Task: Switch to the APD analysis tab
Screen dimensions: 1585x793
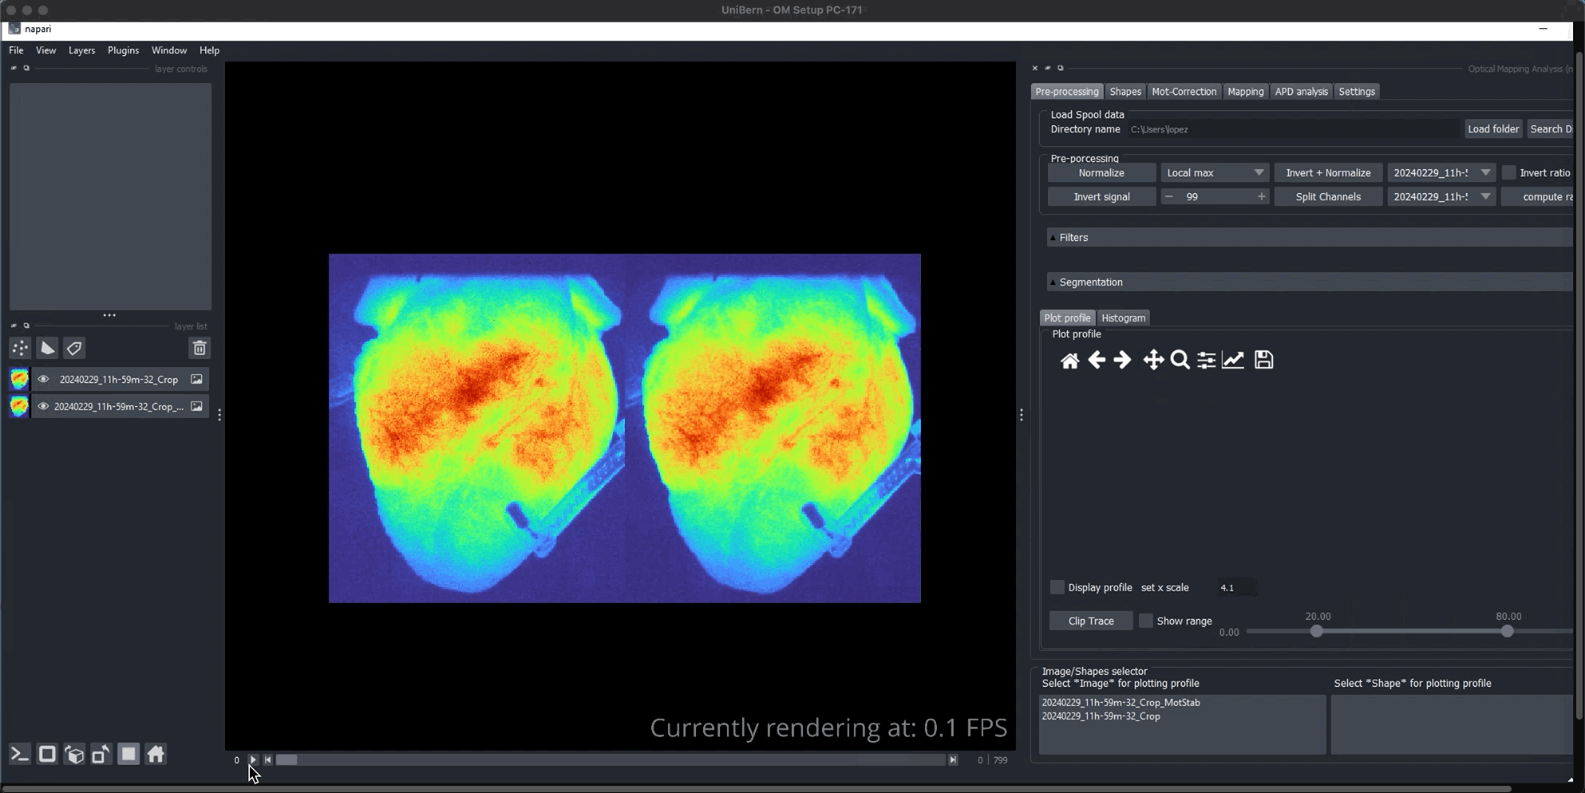Action: point(1301,92)
